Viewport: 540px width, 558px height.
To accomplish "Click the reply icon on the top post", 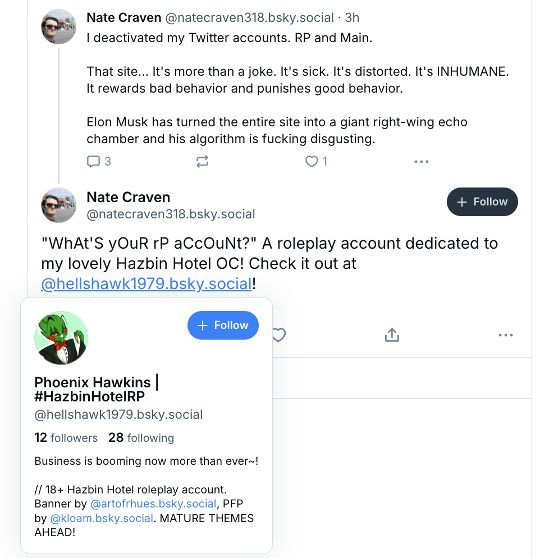I will [93, 162].
